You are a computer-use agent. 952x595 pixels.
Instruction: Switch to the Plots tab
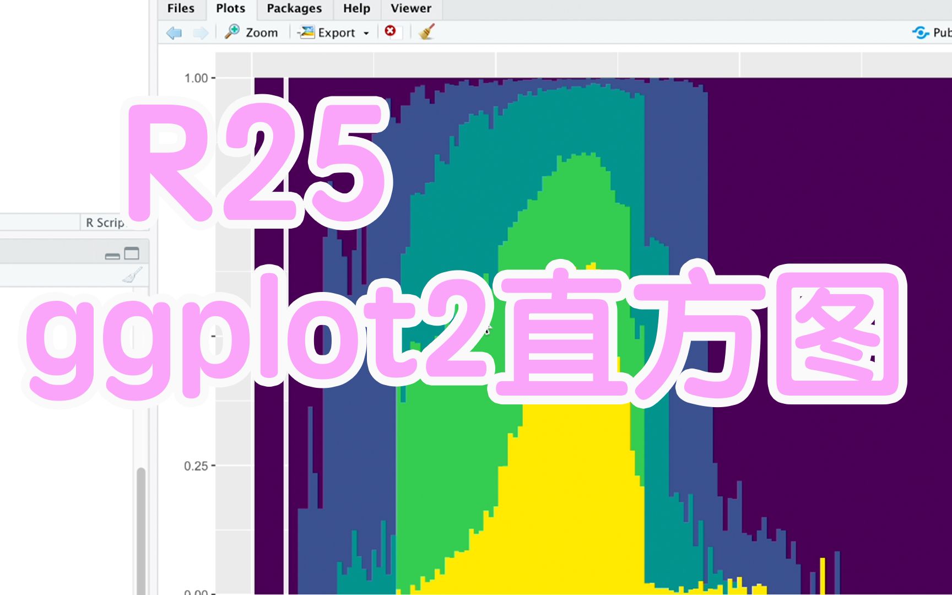230,8
